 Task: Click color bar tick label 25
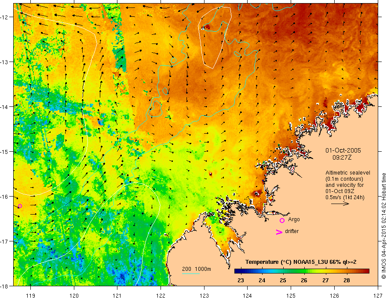(x=283, y=280)
